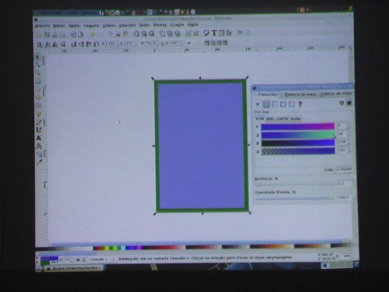Select the Text tool in the toolbox

tap(38, 138)
